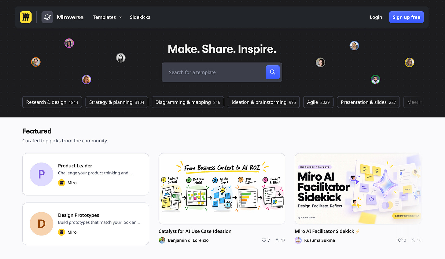445x259 pixels.
Task: Click Kusuma Sukma's avatar icon
Action: (x=298, y=240)
